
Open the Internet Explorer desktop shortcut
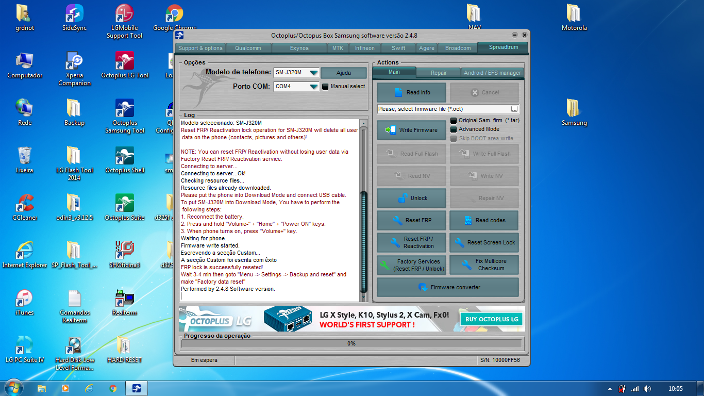coord(25,255)
